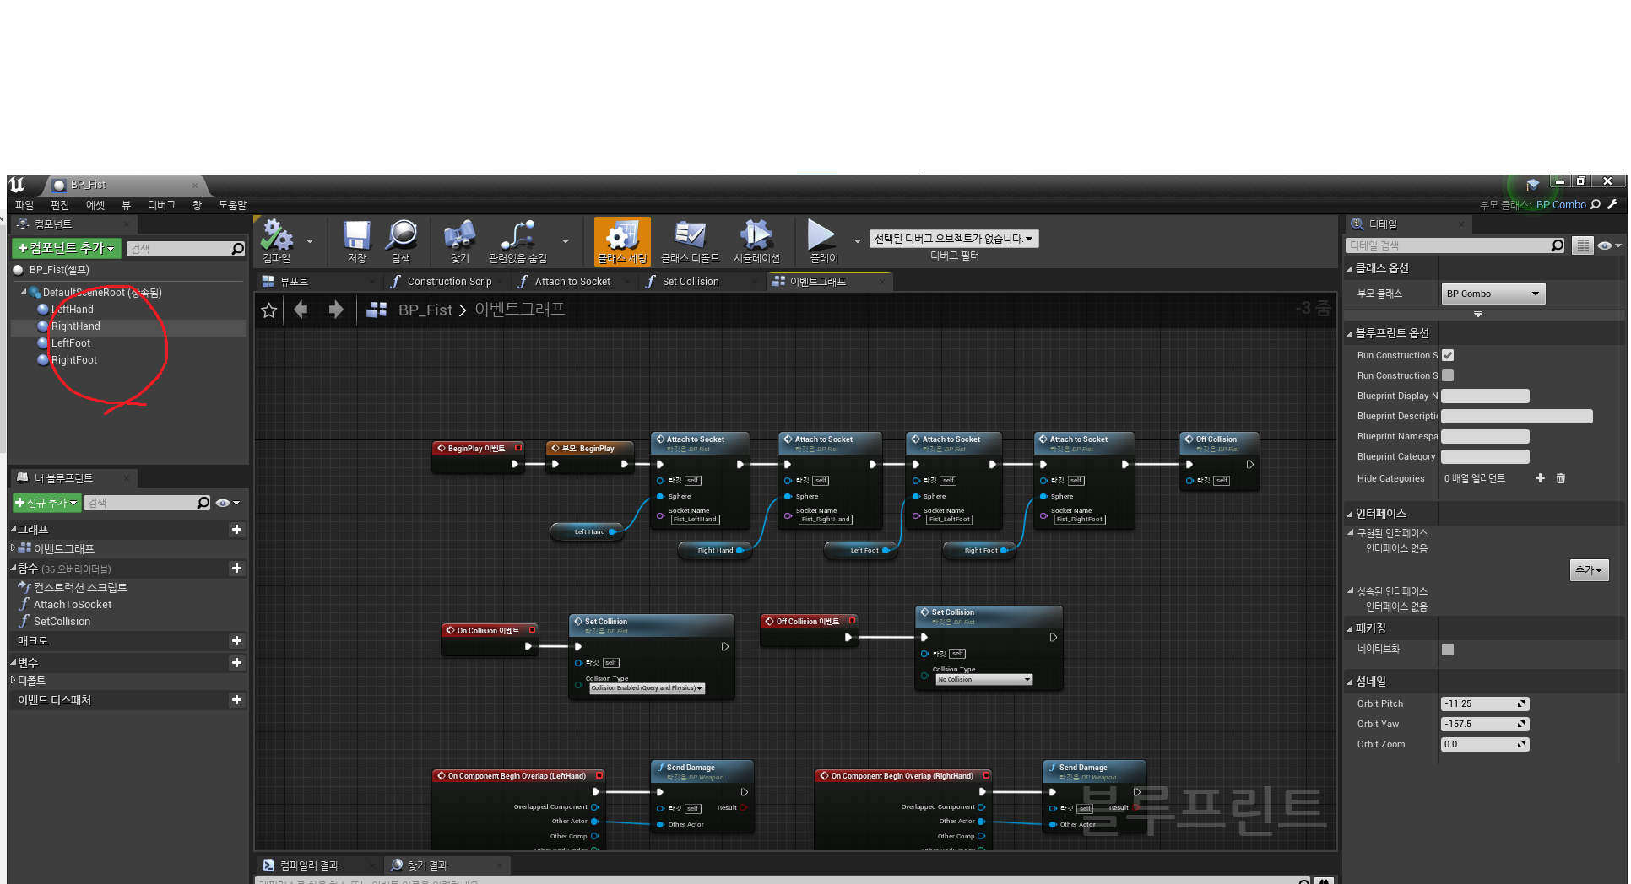Add a macro with the plus icon
The height and width of the screenshot is (884, 1631).
click(x=236, y=641)
